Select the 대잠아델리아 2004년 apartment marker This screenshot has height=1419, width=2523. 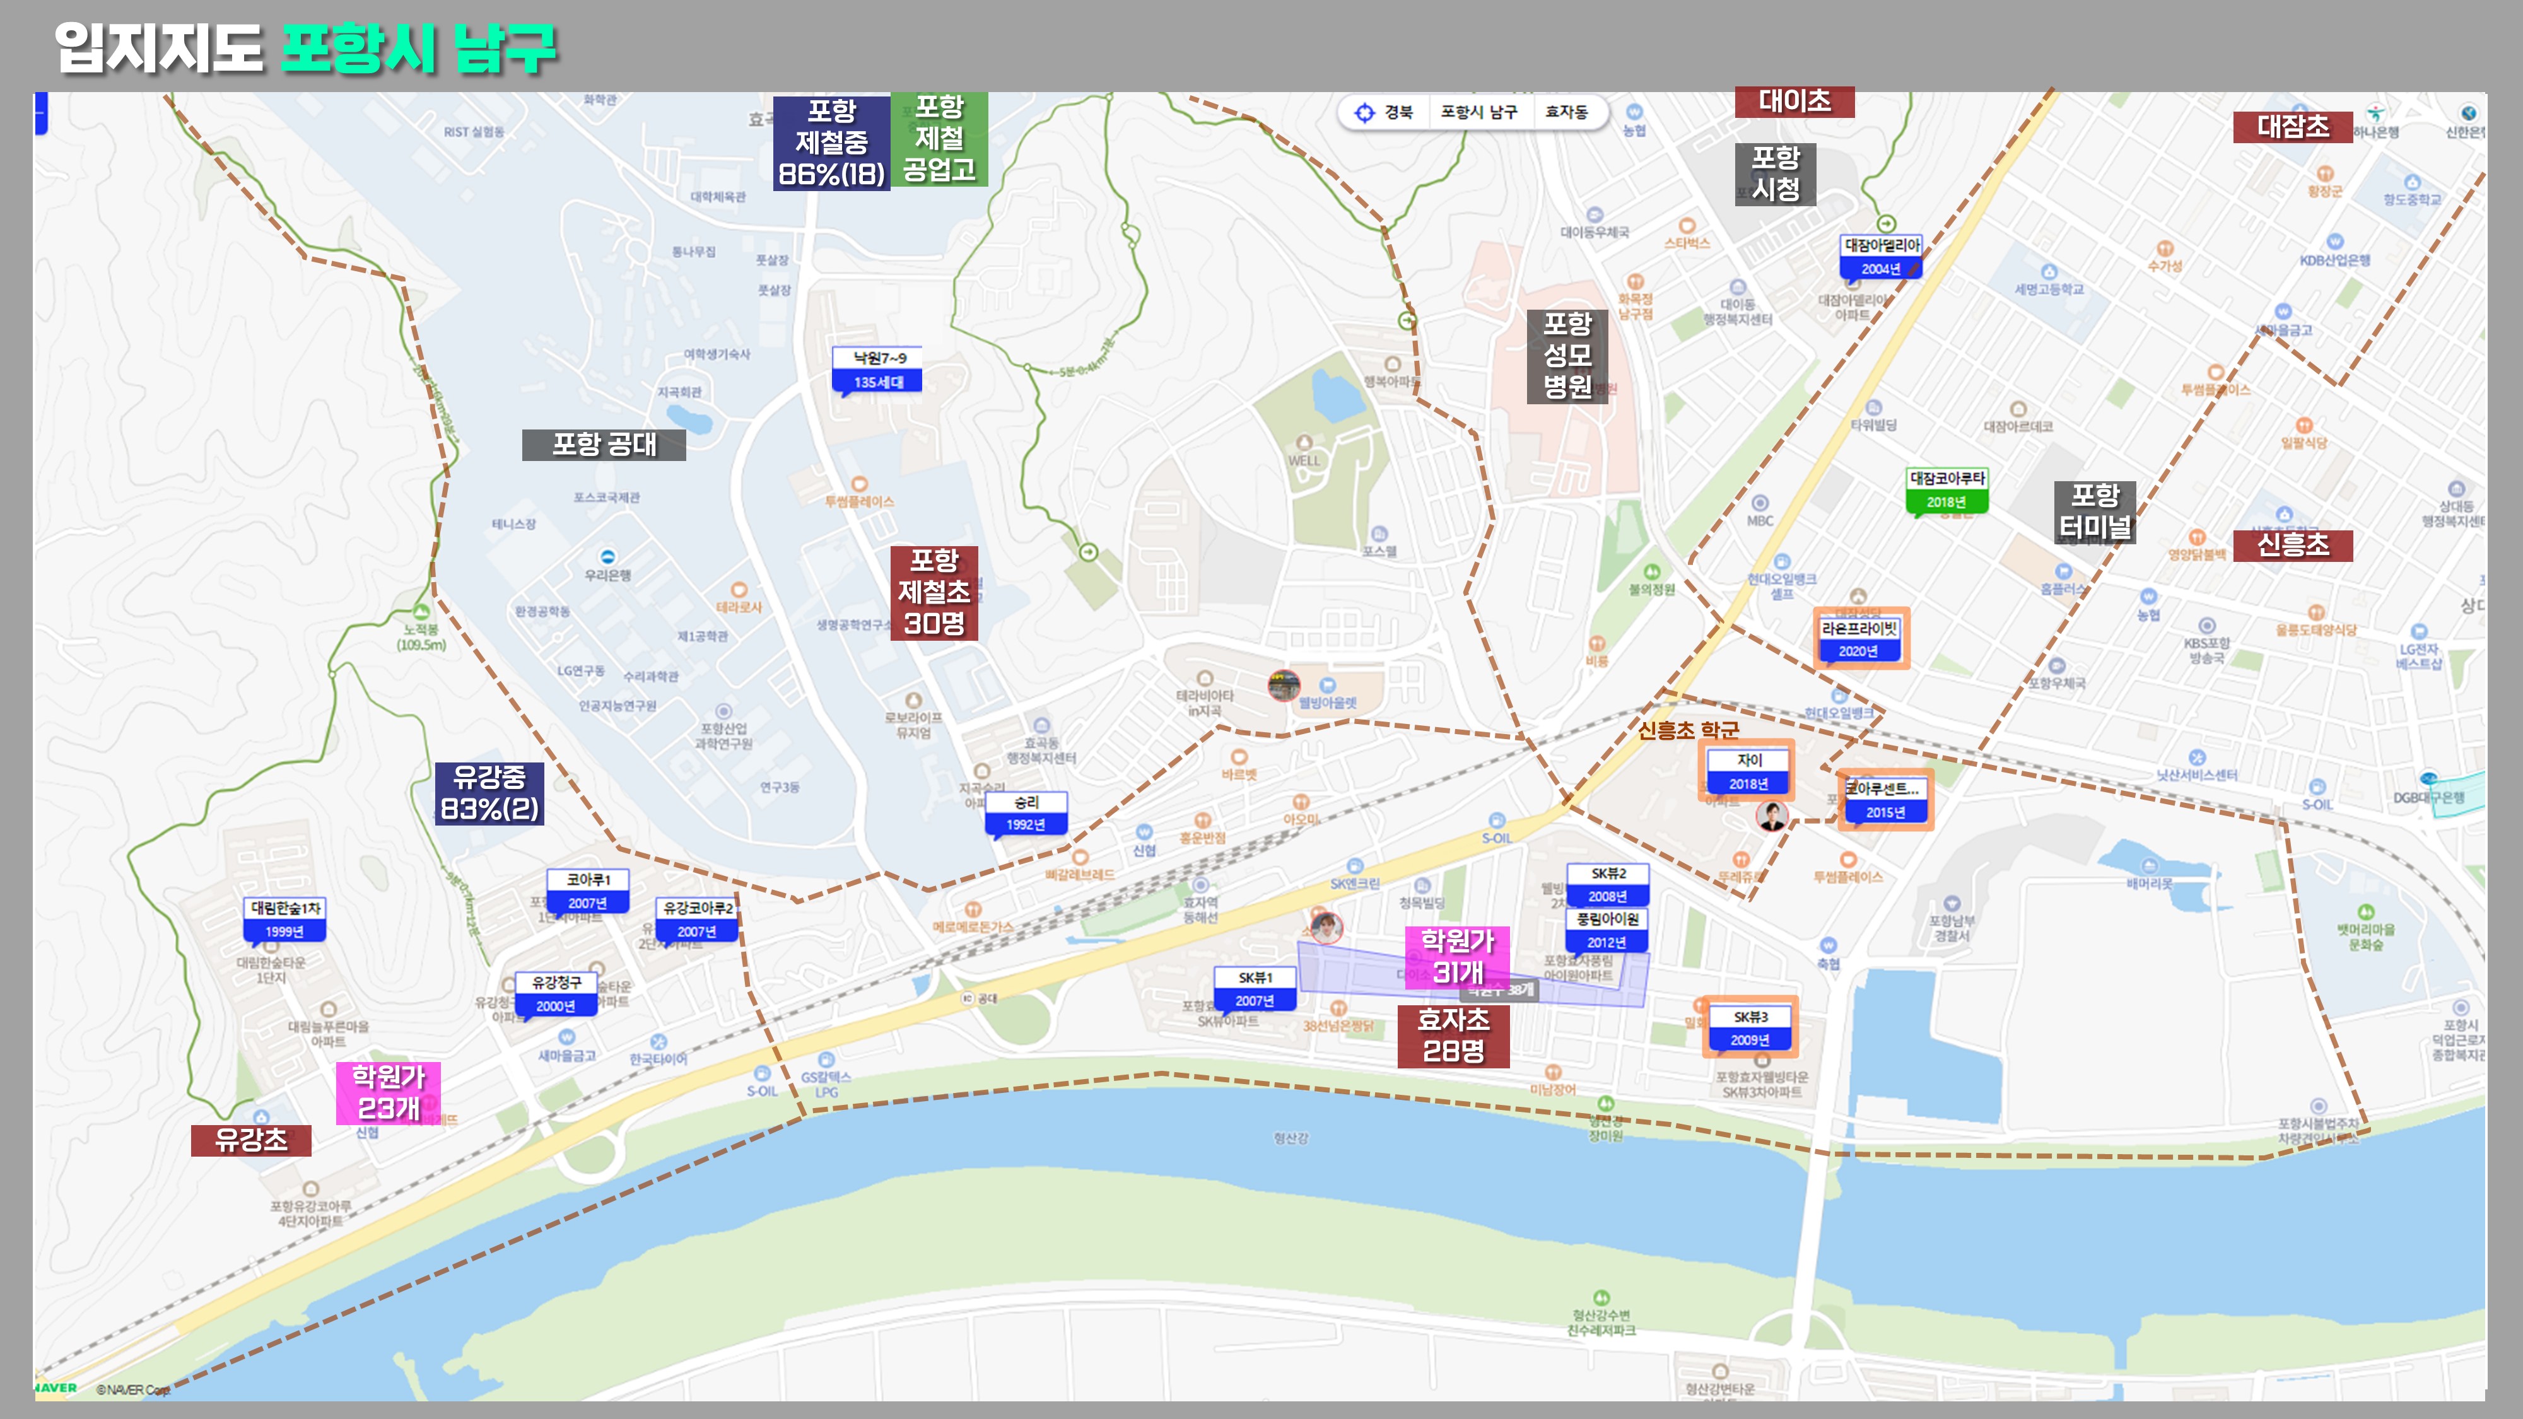tap(1880, 257)
